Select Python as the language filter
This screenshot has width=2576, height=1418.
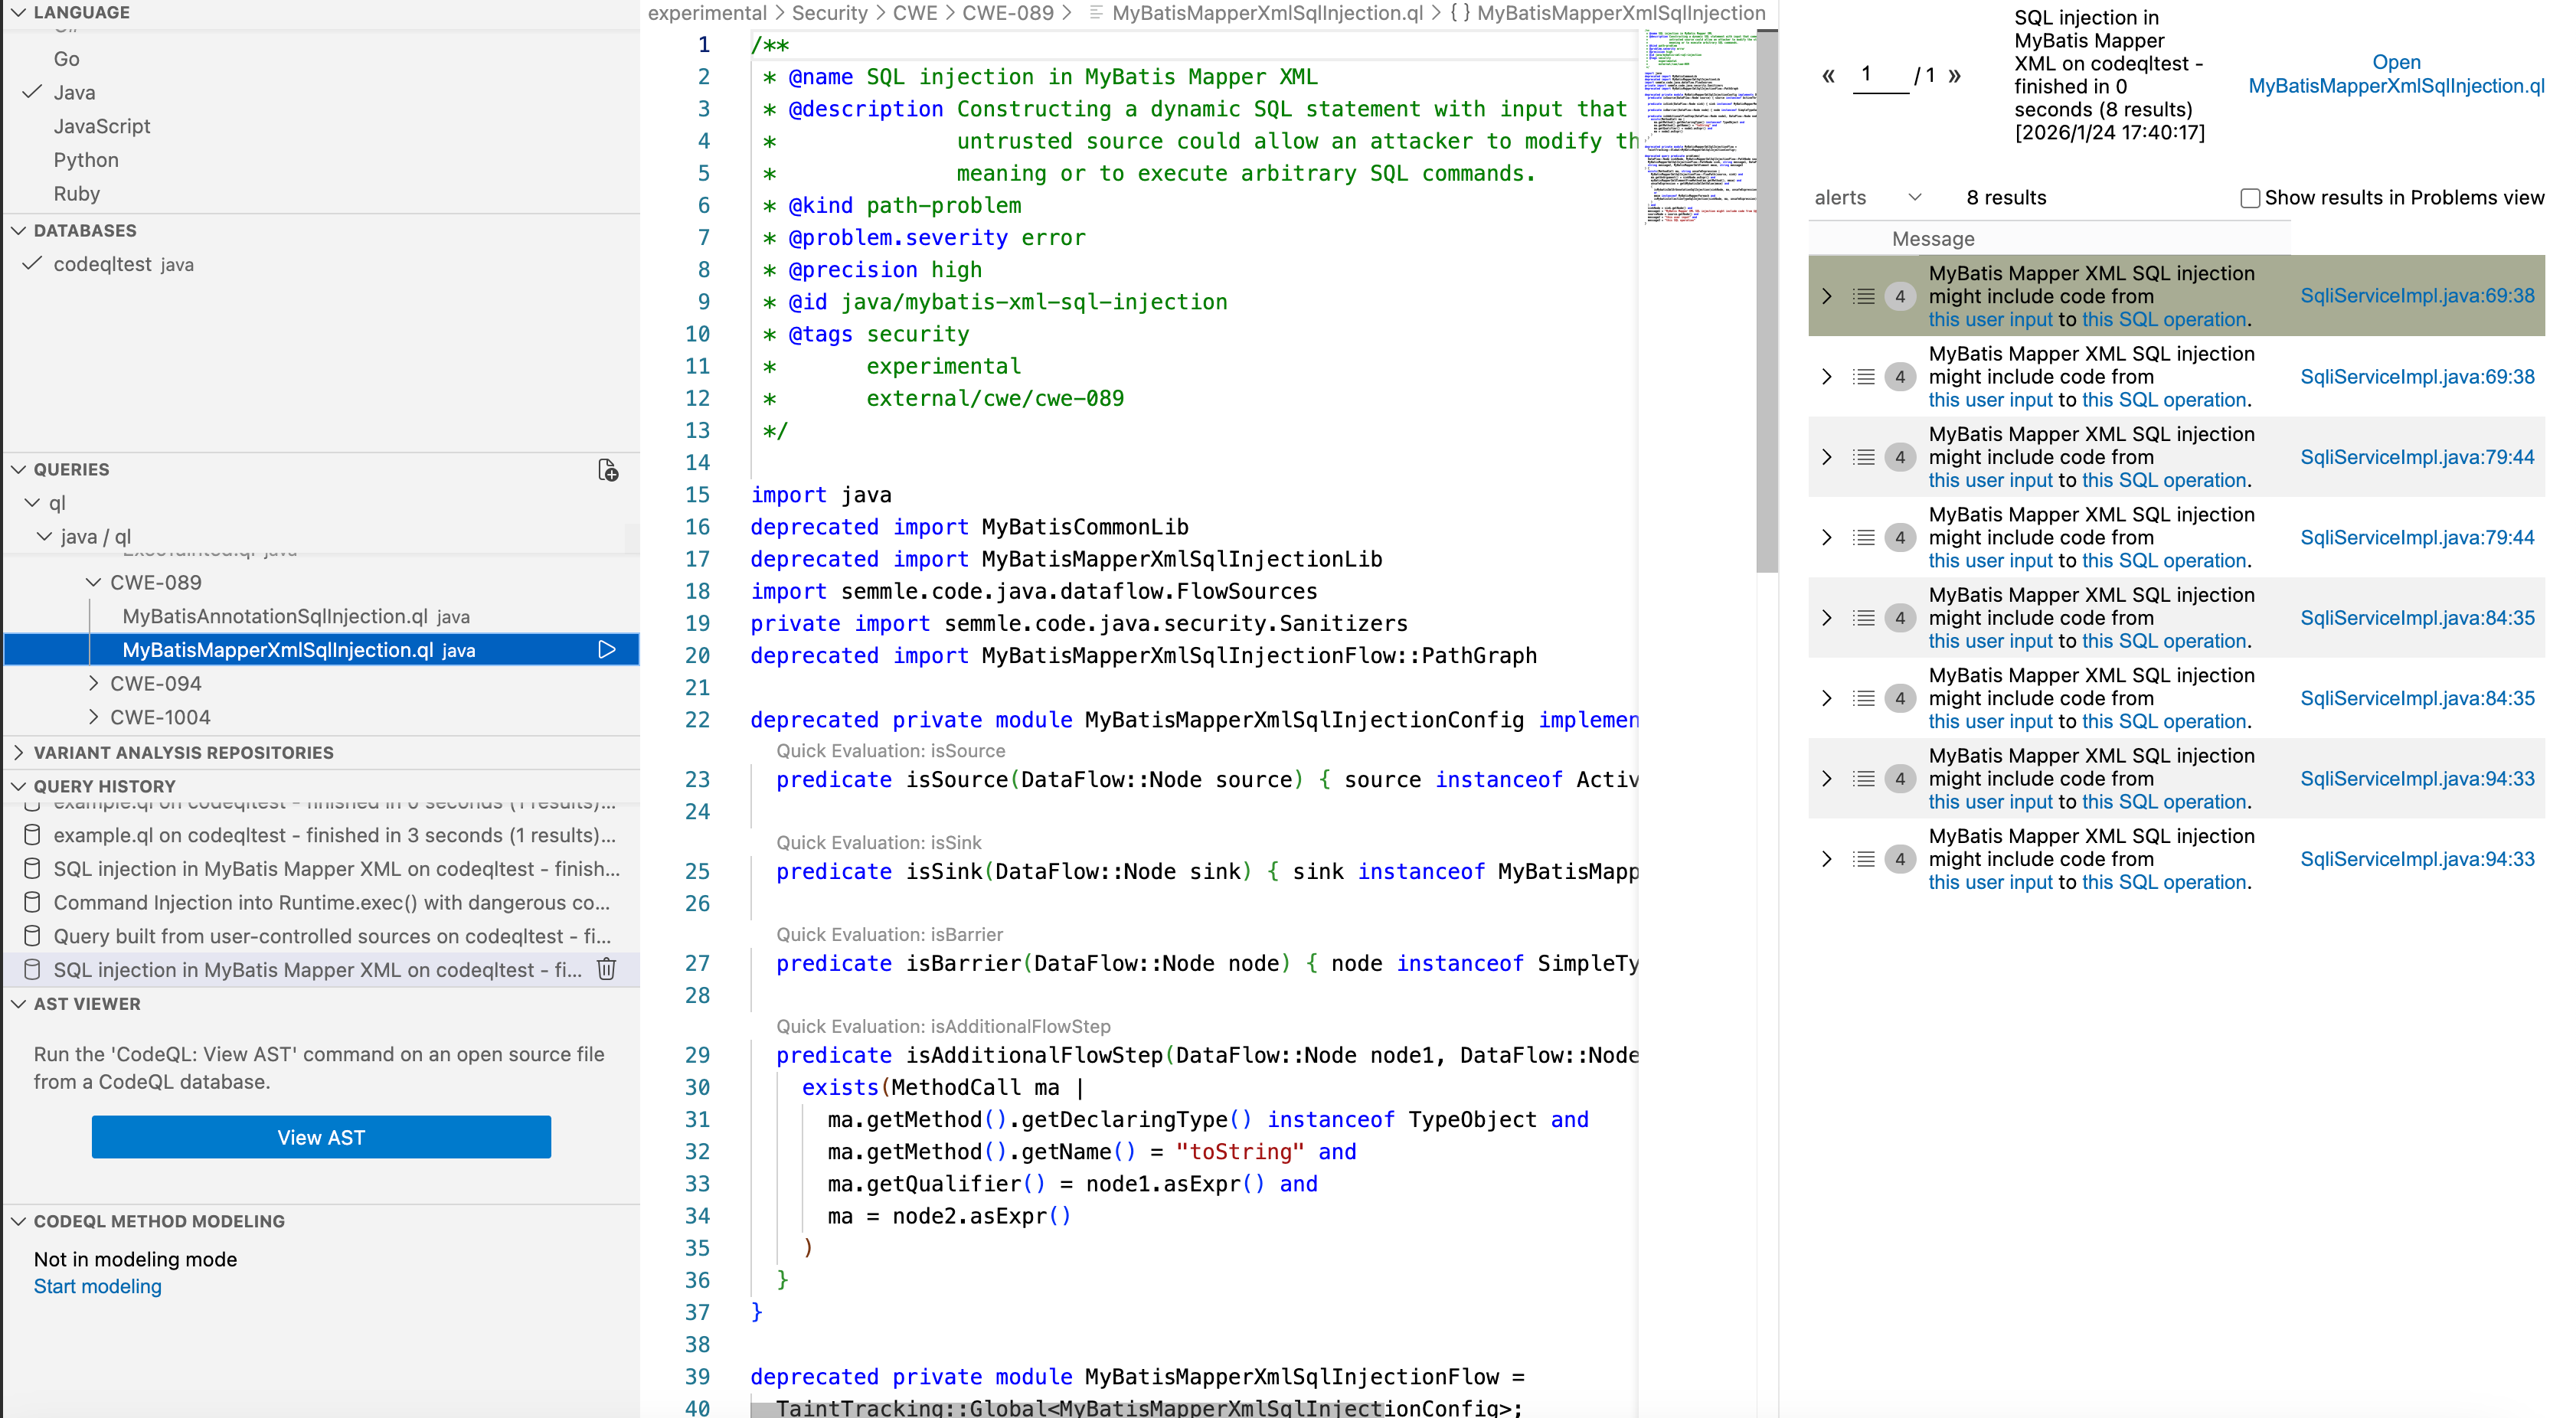[x=86, y=160]
